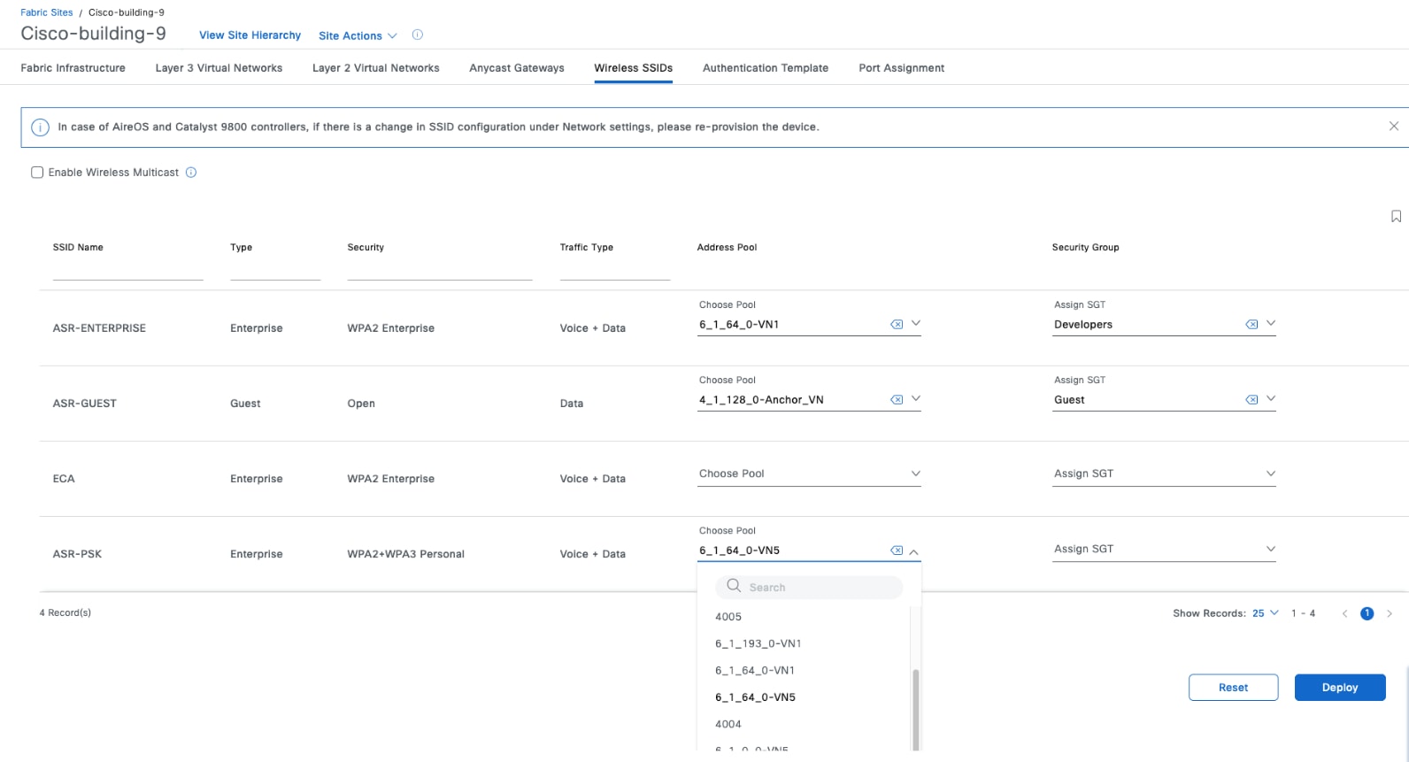This screenshot has height=762, width=1409.
Task: Click info icon beside Enable Wireless Multicast
Action: coord(191,173)
